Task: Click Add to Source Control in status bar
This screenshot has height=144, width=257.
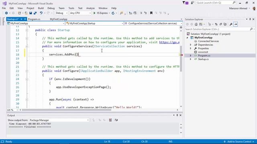Action: pyautogui.click(x=239, y=142)
